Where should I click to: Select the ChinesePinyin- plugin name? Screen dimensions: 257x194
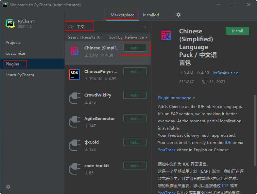[101, 72]
